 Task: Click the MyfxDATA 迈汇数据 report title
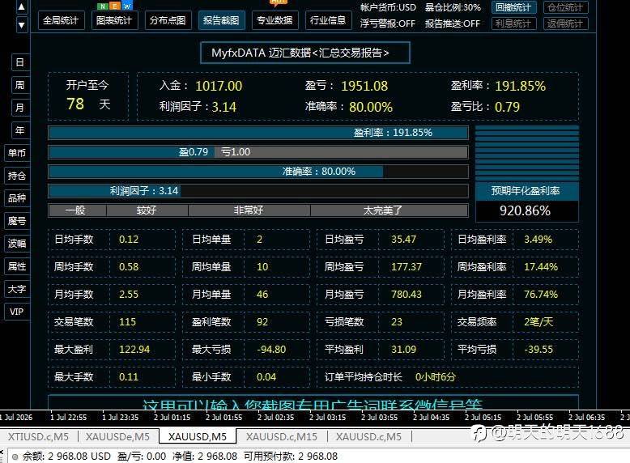click(305, 53)
